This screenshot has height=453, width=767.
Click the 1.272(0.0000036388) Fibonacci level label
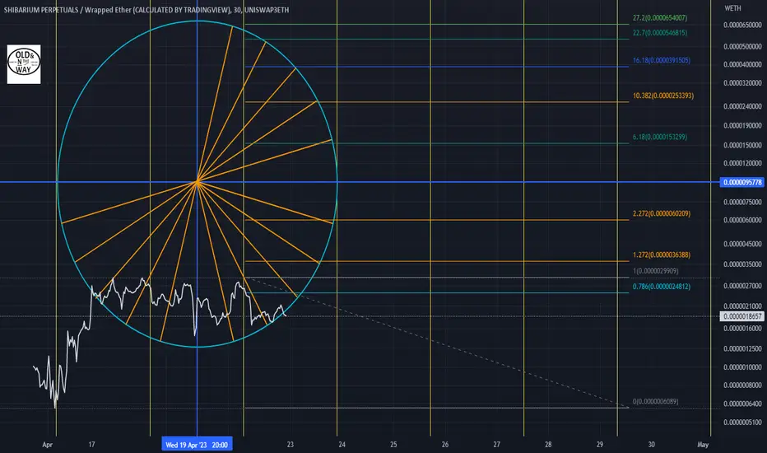[x=662, y=255]
